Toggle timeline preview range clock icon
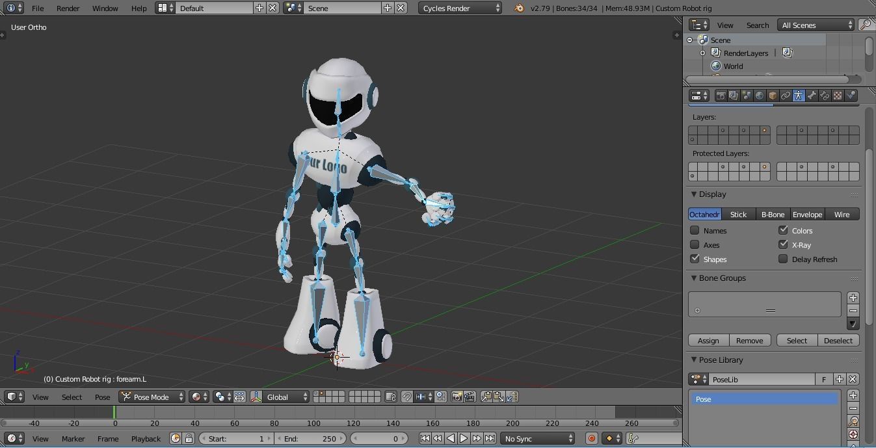Image resolution: width=876 pixels, height=448 pixels. pyautogui.click(x=175, y=439)
